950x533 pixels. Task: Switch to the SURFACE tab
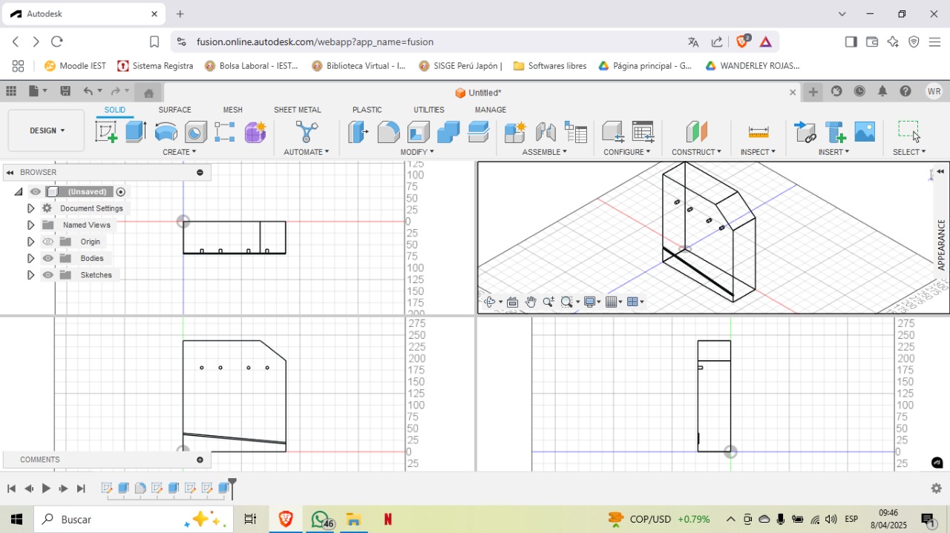174,110
